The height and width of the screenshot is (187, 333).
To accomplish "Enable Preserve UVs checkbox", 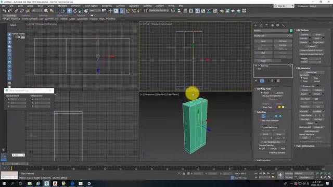I will 301,86.
